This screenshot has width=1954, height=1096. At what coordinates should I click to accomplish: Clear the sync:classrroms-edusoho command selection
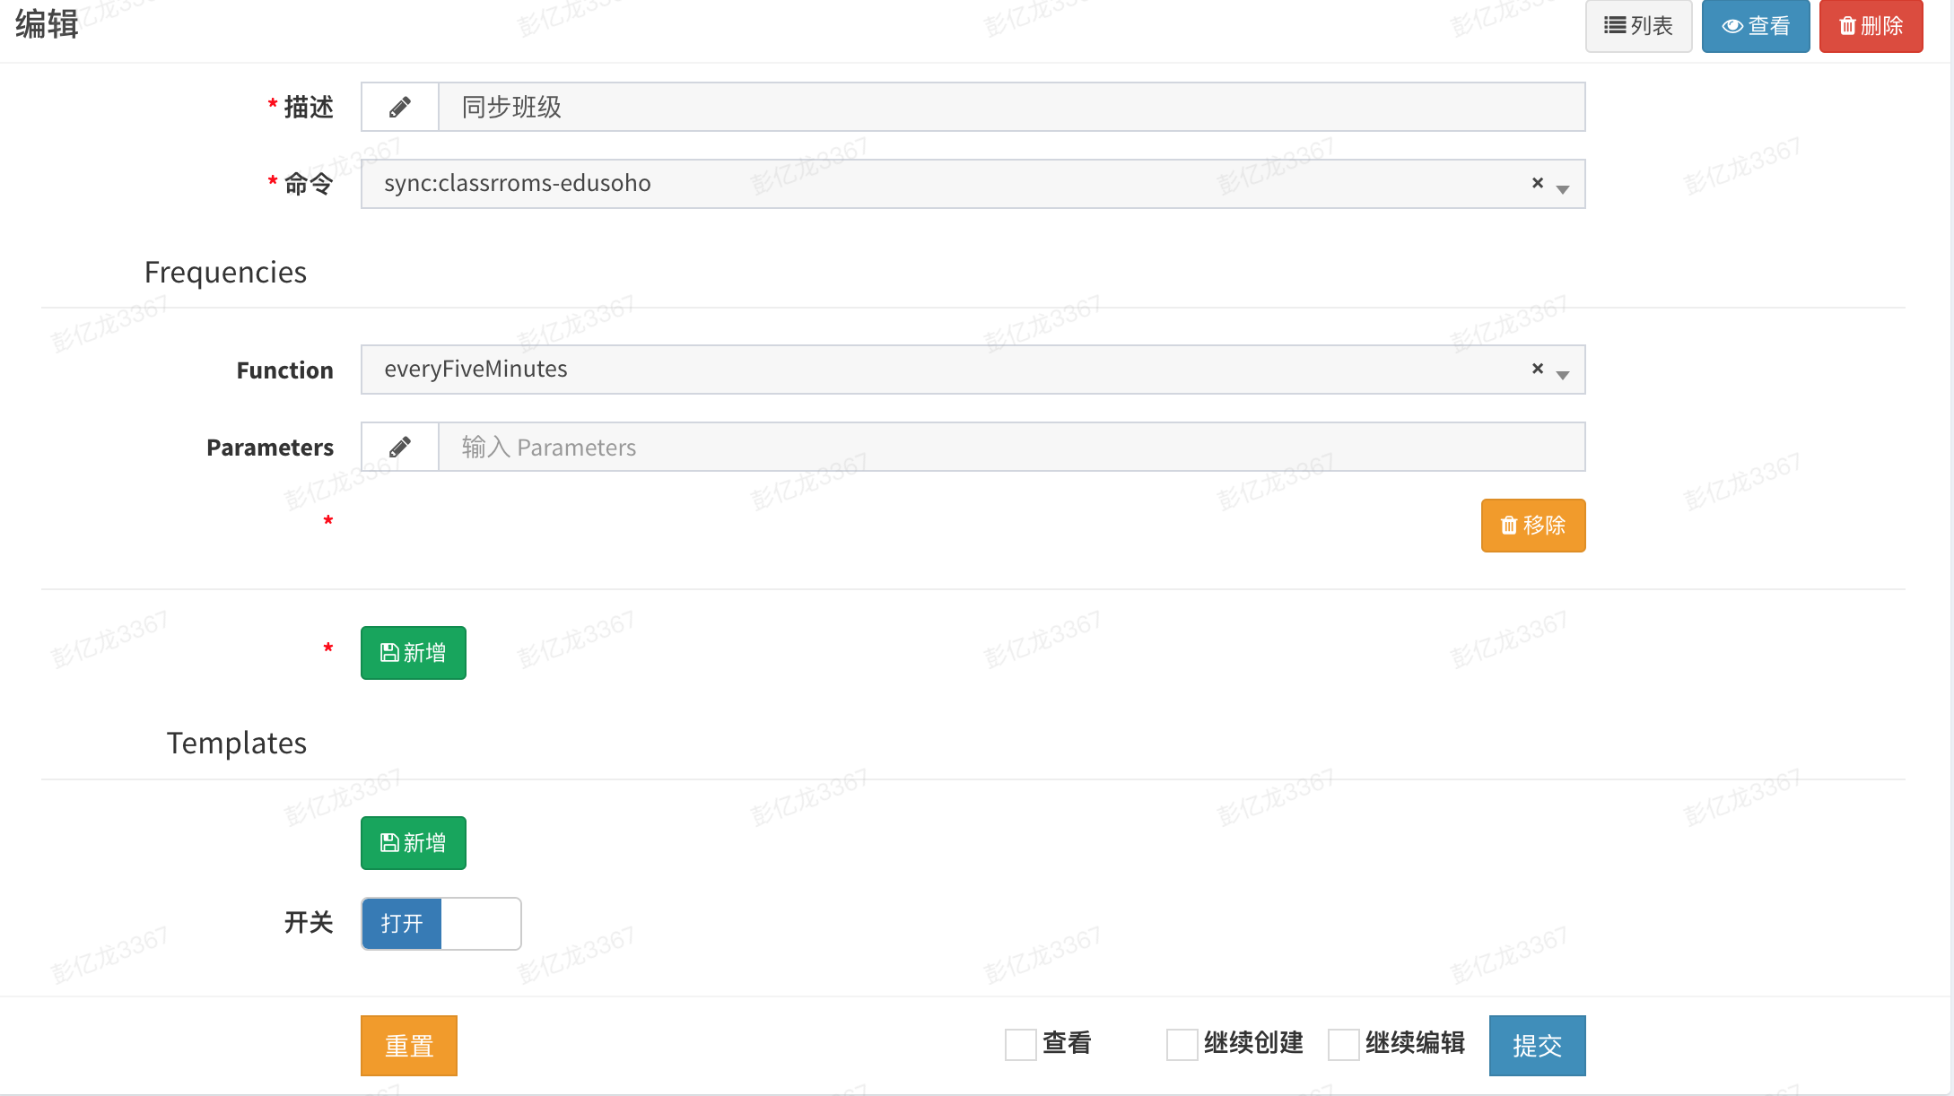point(1537,183)
